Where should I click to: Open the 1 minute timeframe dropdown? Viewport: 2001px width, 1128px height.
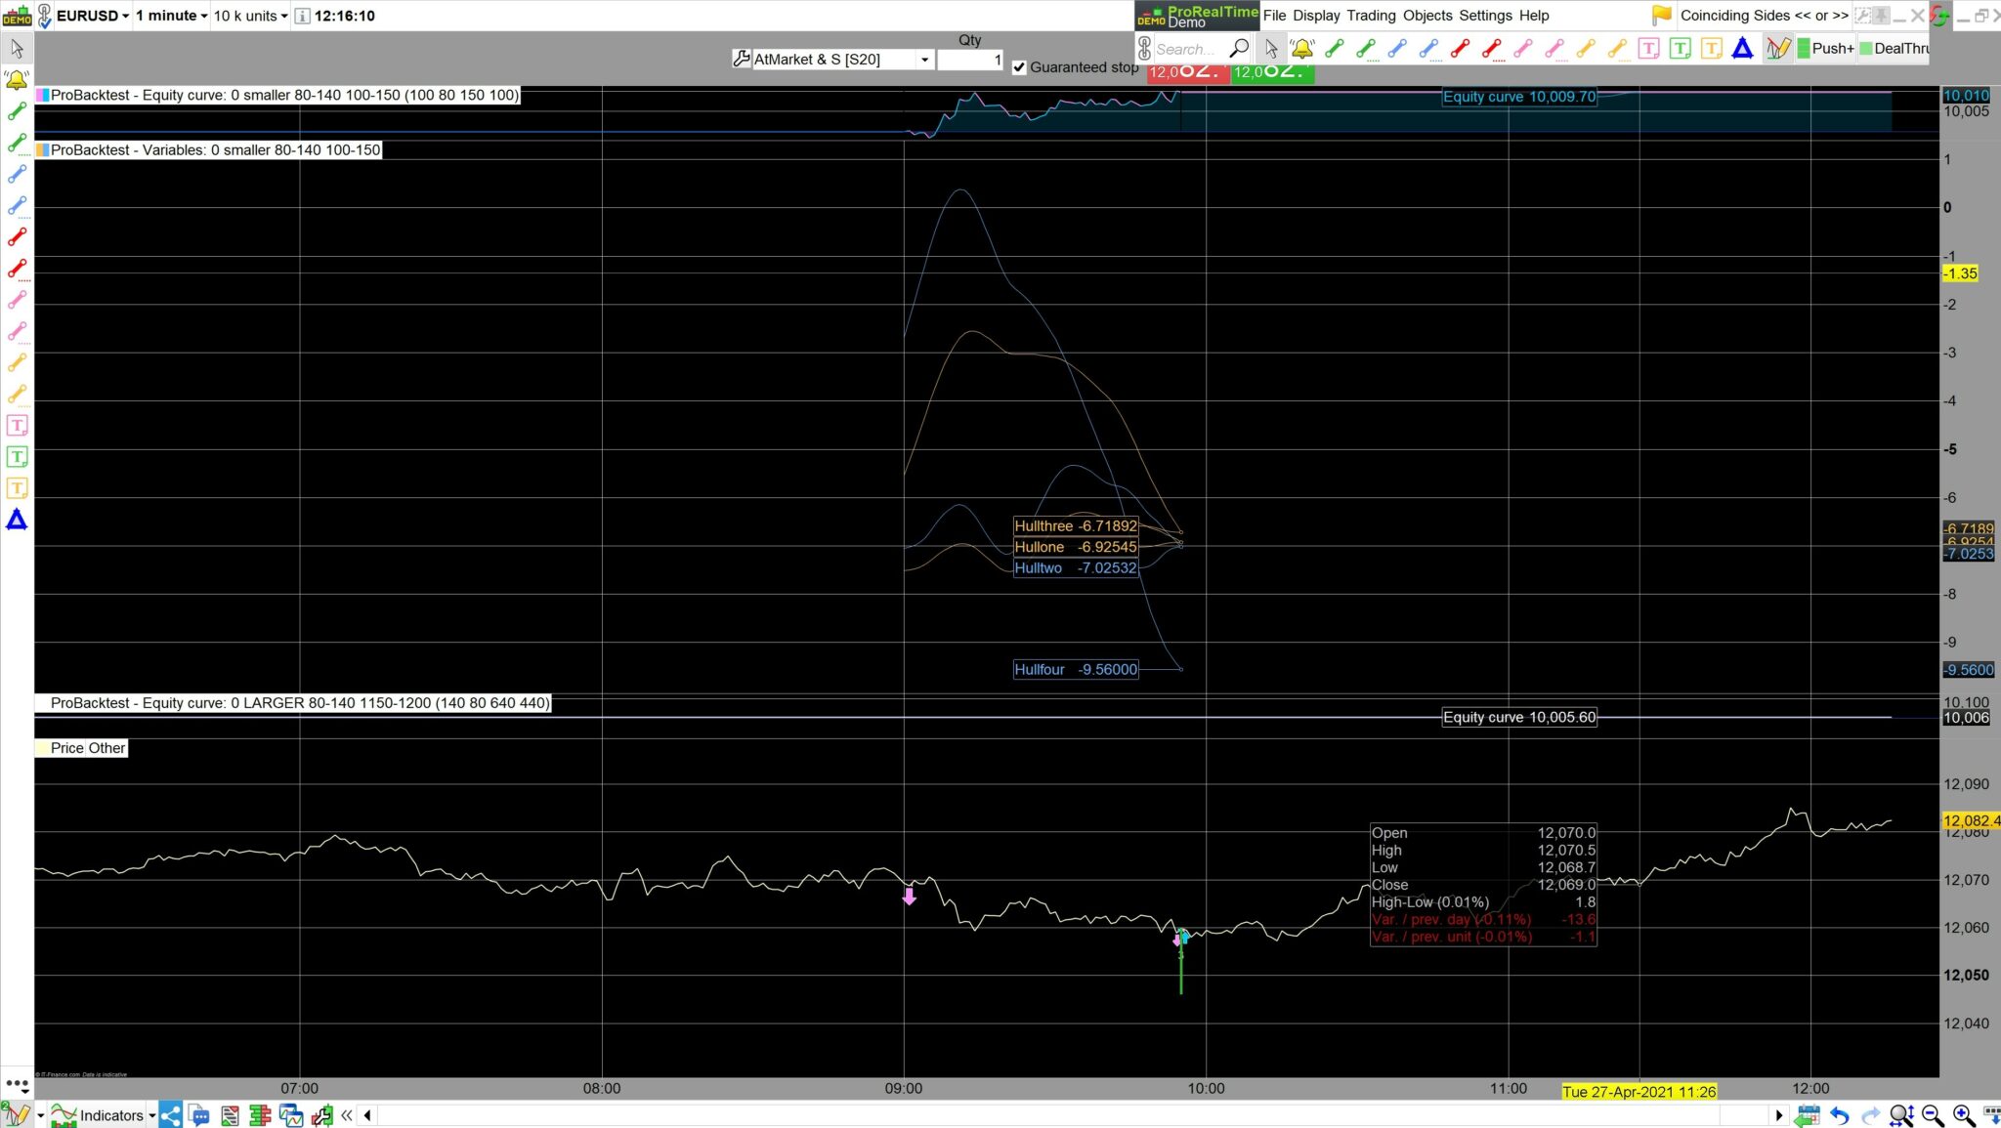171,16
